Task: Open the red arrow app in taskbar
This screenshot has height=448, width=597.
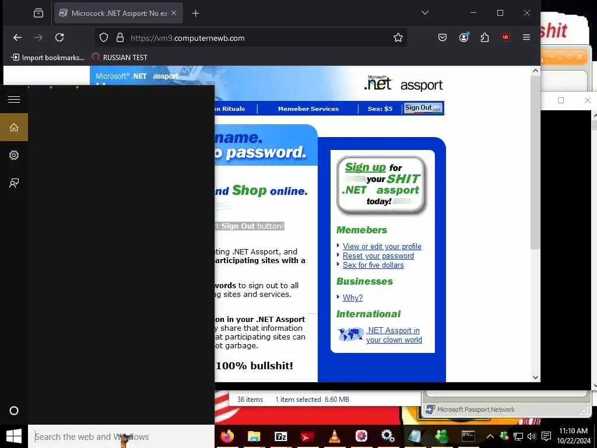Action: pyautogui.click(x=307, y=436)
